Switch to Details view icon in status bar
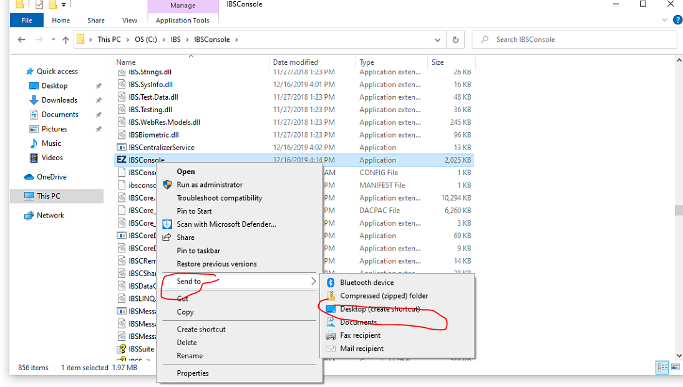This screenshot has width=683, height=387. point(662,368)
